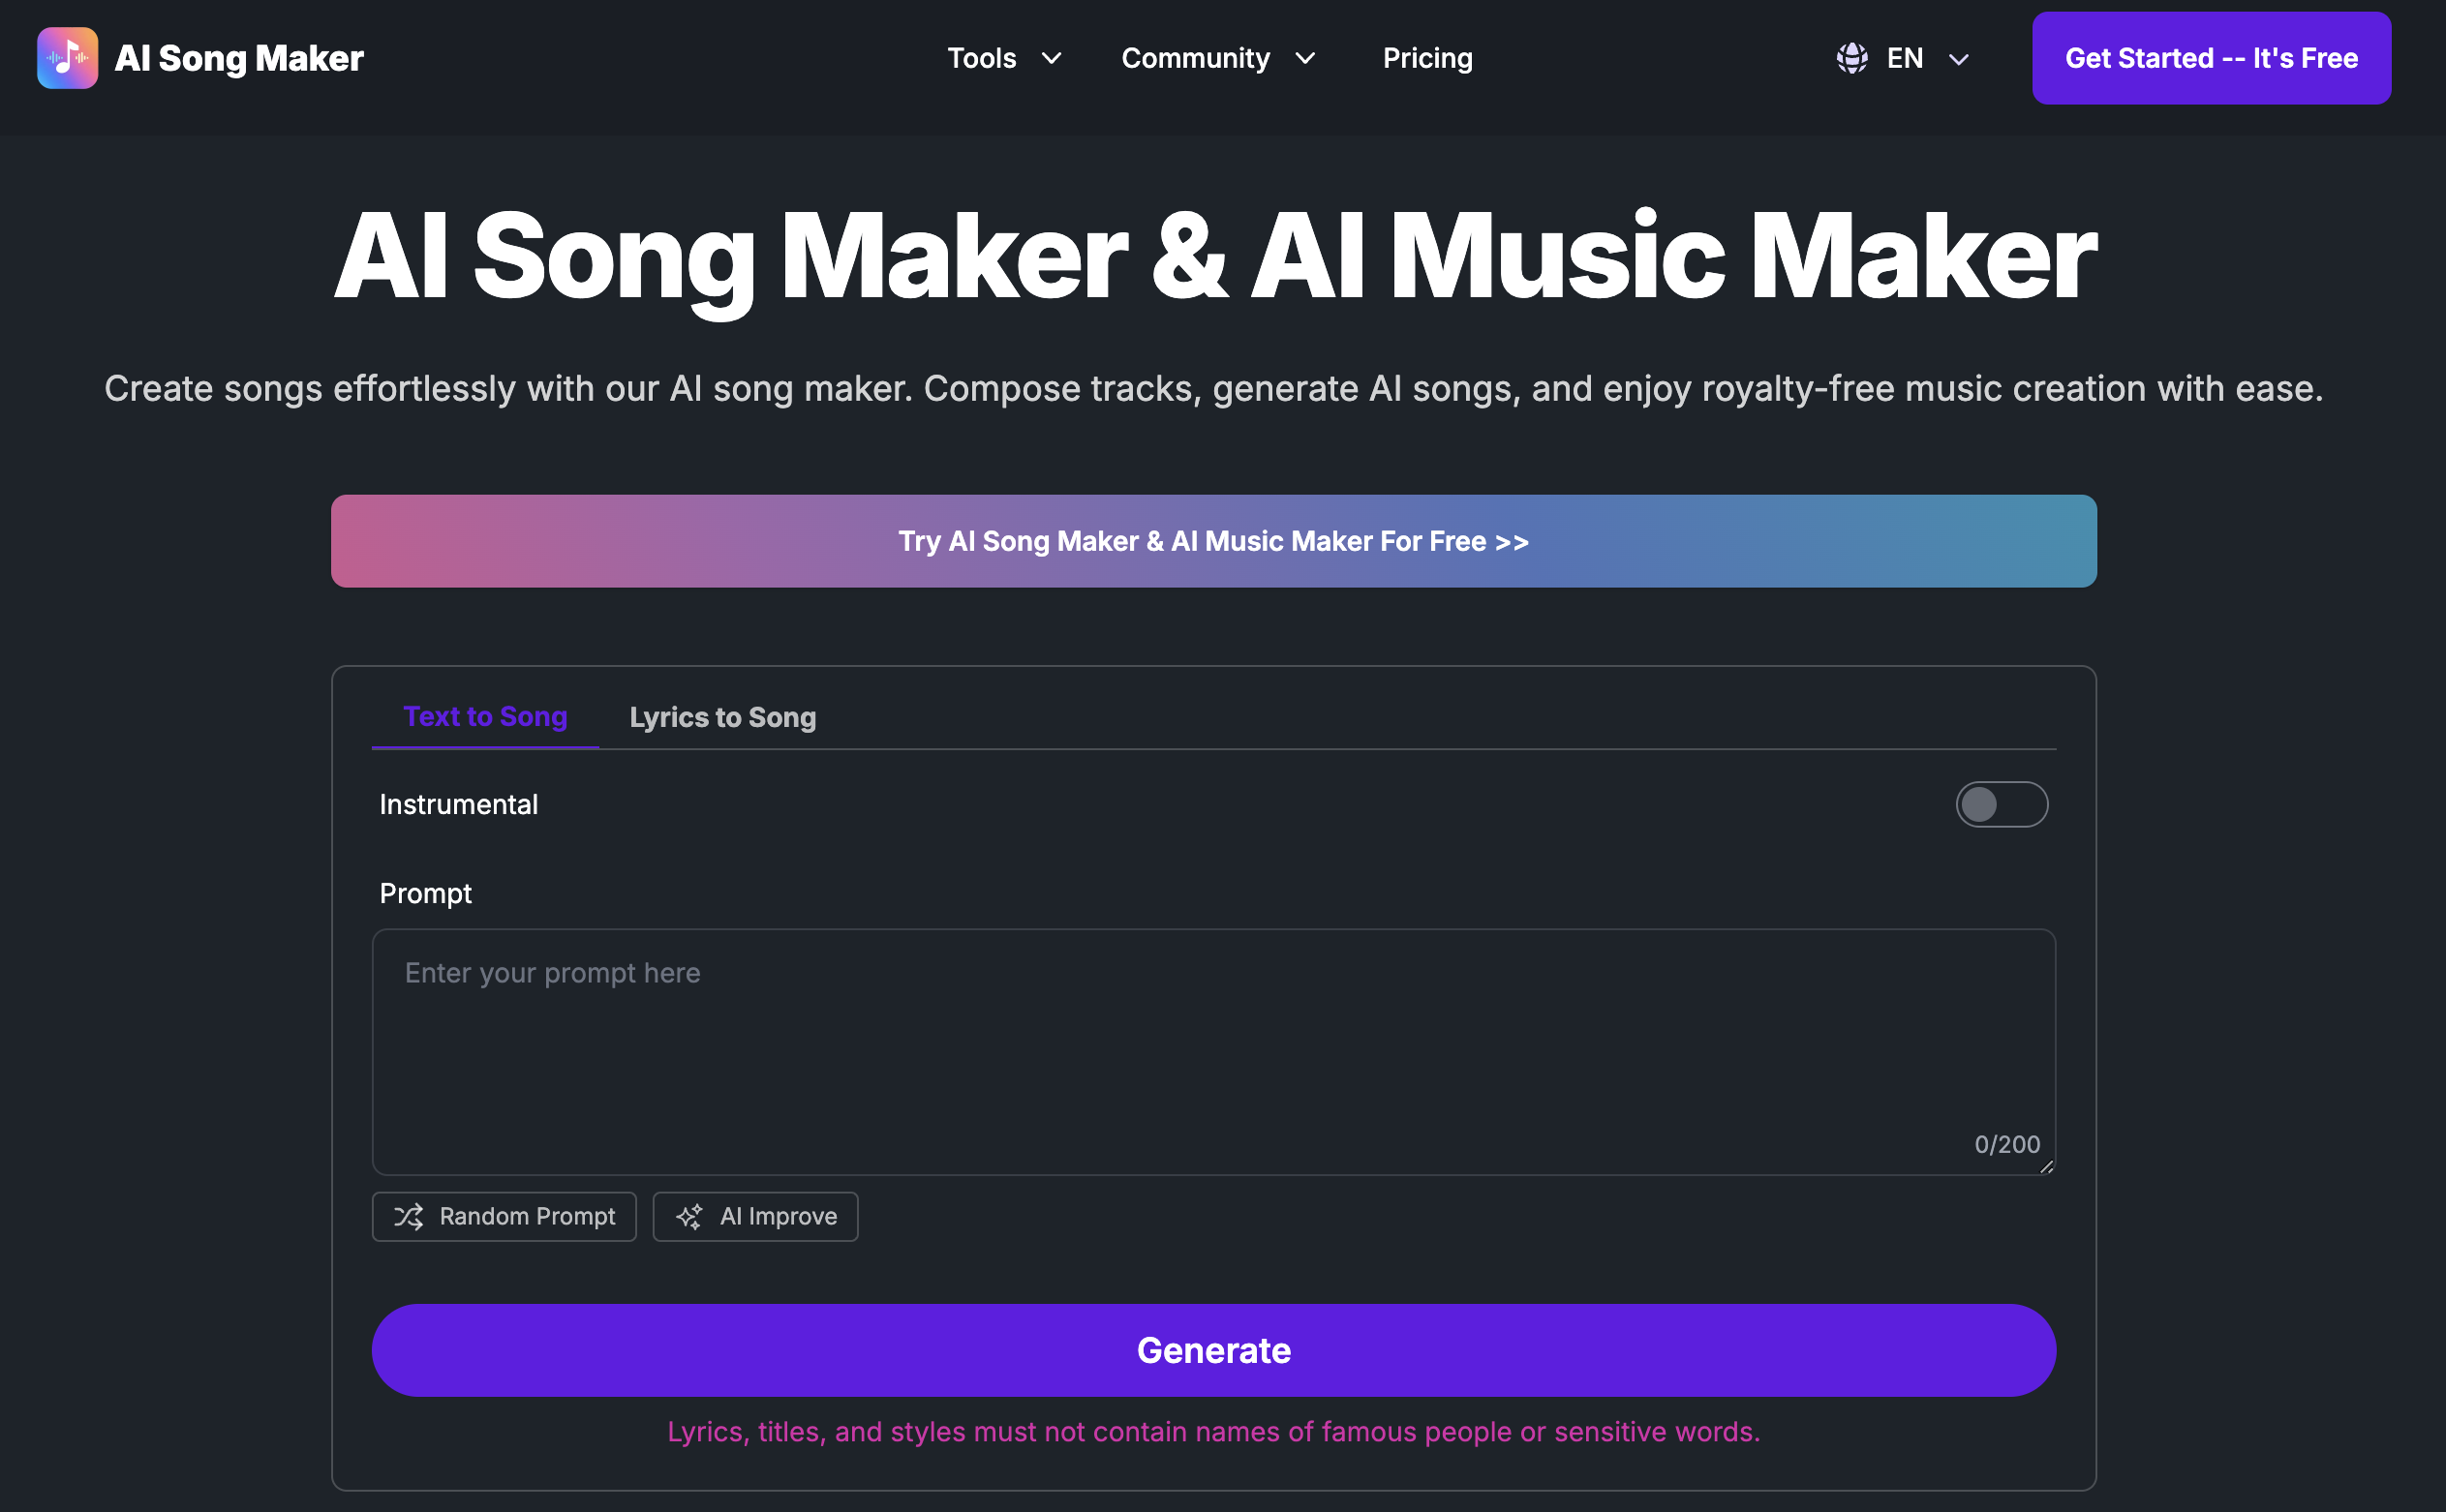The width and height of the screenshot is (2446, 1512).
Task: Click the AI Song Maker brand name
Action: click(239, 58)
